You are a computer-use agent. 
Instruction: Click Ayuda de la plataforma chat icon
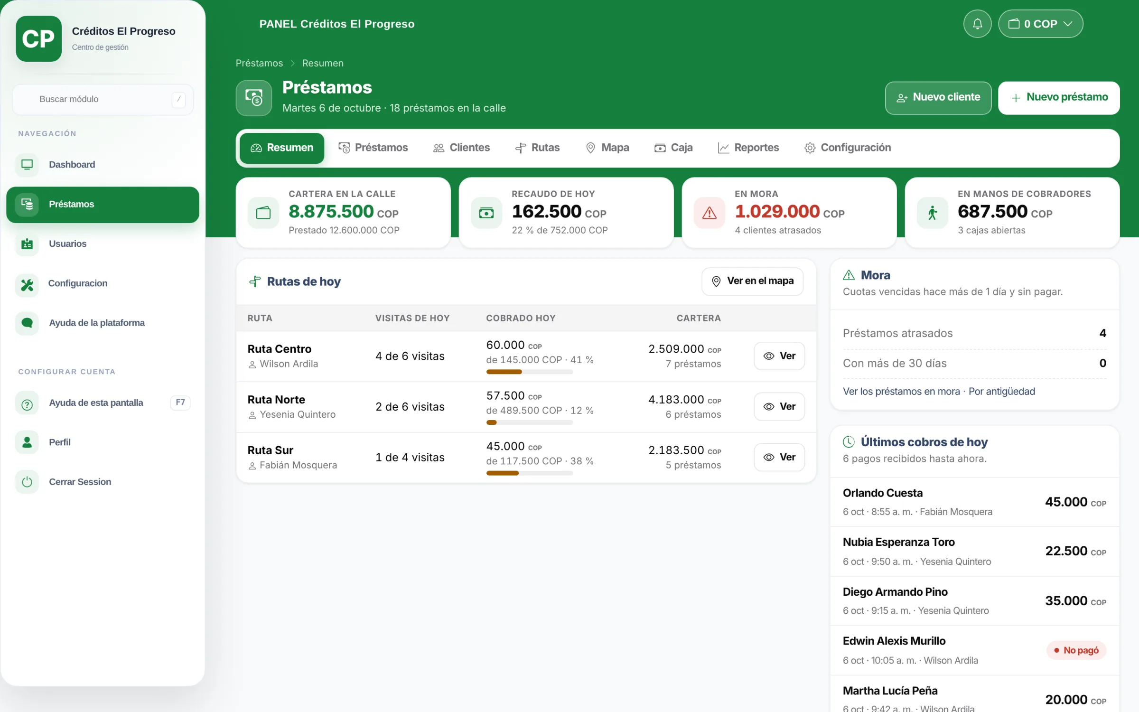pos(27,323)
